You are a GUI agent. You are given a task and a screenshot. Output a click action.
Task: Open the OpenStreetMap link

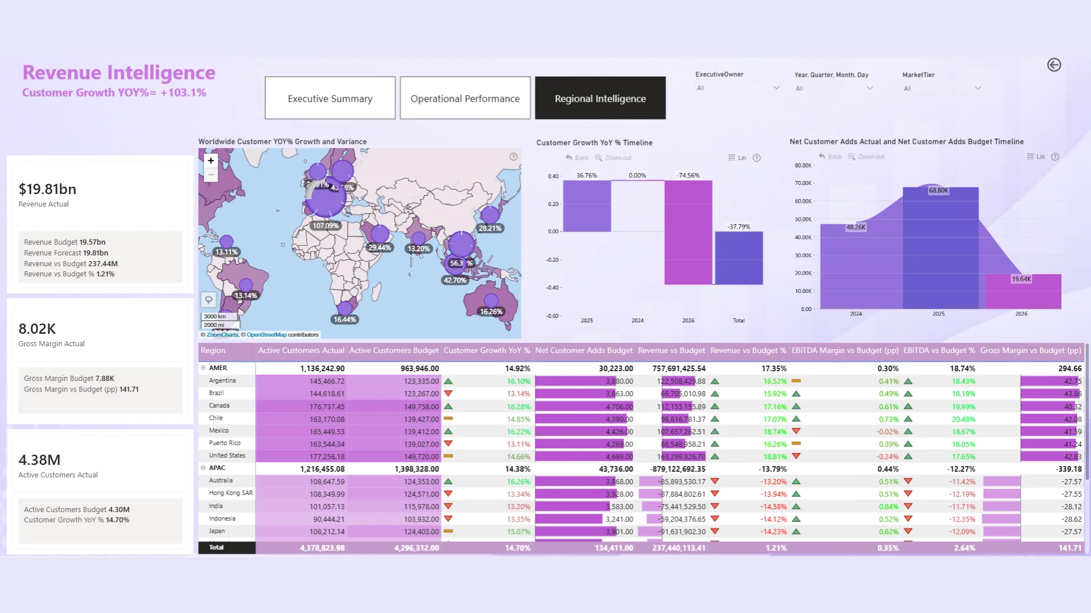click(x=266, y=335)
